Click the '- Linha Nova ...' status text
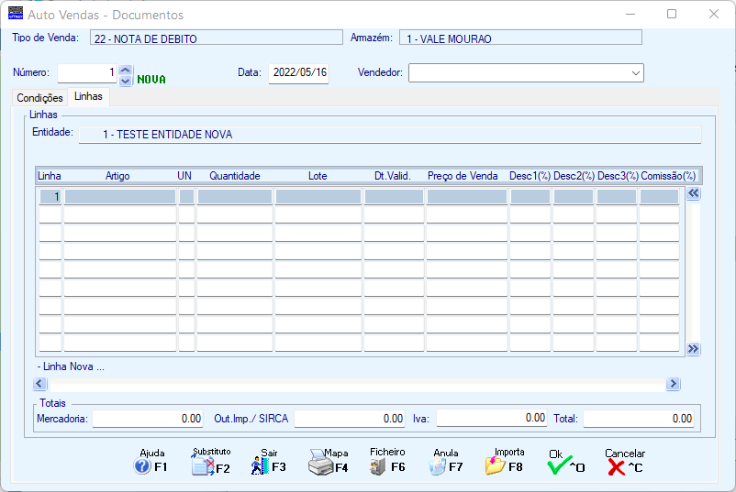736x492 pixels. pyautogui.click(x=71, y=366)
